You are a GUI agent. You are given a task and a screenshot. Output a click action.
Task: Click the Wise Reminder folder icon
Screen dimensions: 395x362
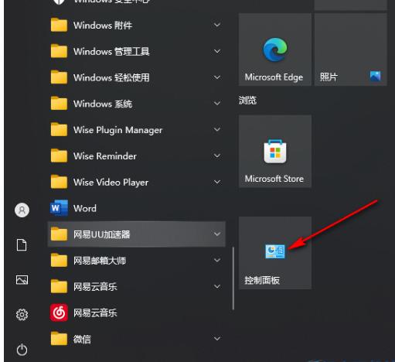click(59, 155)
